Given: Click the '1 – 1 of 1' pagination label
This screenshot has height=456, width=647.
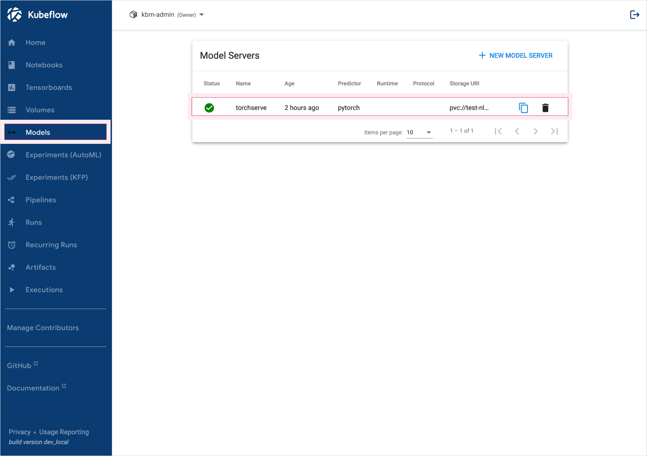Looking at the screenshot, I should pos(462,131).
